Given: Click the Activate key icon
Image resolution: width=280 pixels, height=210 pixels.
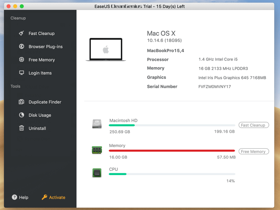Looking at the screenshot, I should pos(44,197).
